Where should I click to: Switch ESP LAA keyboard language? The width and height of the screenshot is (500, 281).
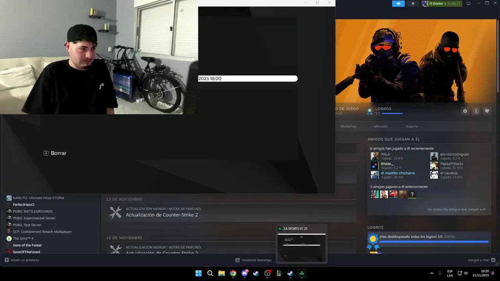pos(450,273)
